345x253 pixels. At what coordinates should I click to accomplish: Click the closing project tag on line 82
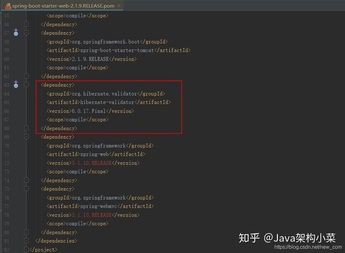point(43,250)
